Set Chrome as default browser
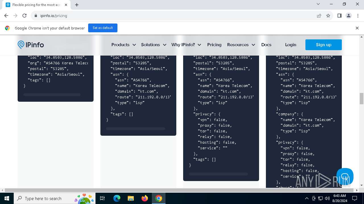The image size is (364, 204). [x=103, y=28]
